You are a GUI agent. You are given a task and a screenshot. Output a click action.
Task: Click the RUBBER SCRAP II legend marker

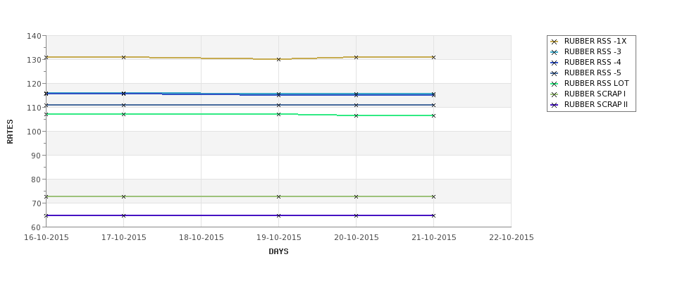(x=555, y=105)
